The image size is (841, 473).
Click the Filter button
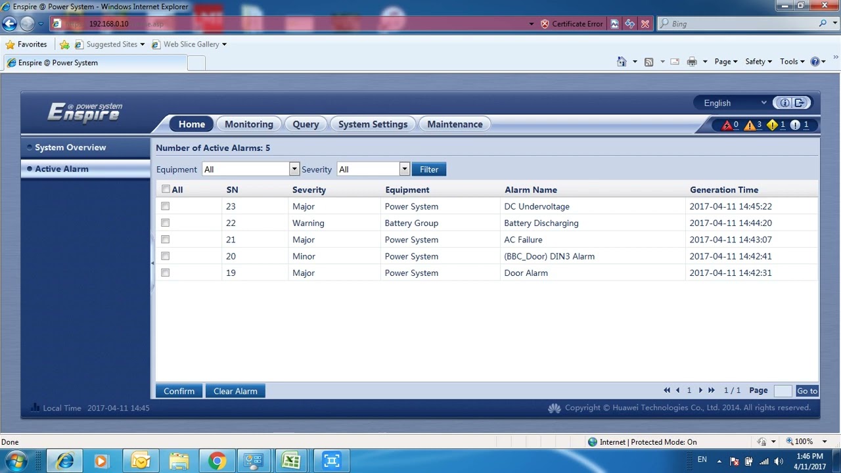point(429,169)
